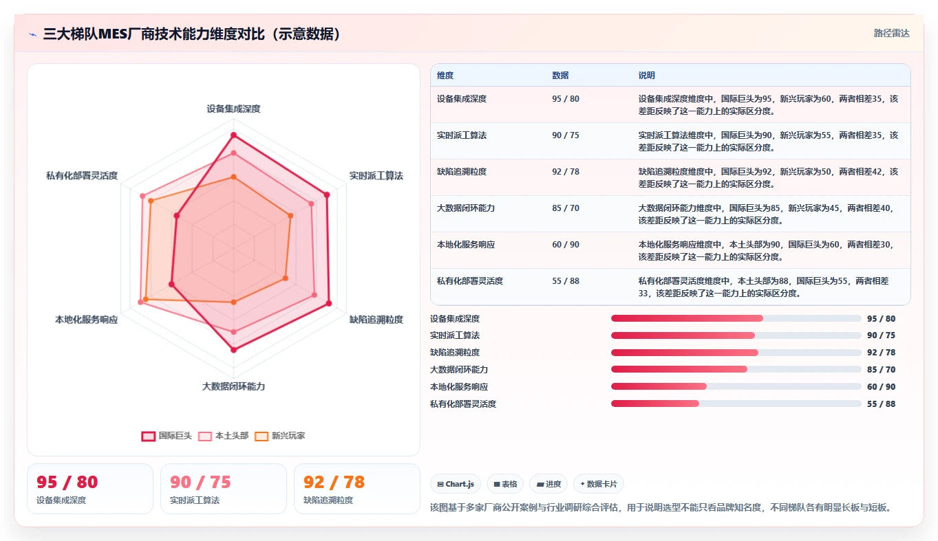Click the 缺陷追溯粒度 cell in the table

[462, 172]
